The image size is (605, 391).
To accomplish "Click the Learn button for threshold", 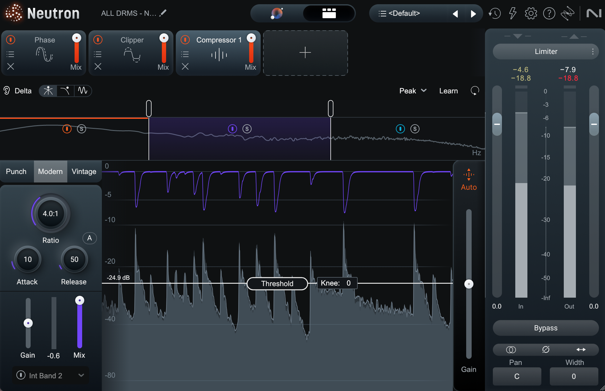I will coord(449,91).
